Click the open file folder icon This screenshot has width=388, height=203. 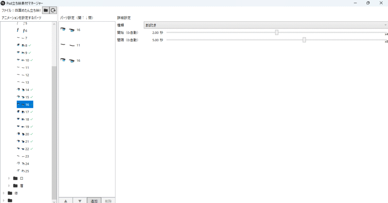click(x=45, y=11)
